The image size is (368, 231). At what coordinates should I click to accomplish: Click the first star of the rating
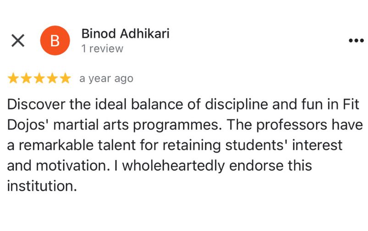[13, 79]
